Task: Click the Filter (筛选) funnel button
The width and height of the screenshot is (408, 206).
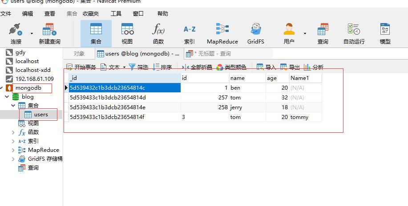Action: pyautogui.click(x=138, y=67)
